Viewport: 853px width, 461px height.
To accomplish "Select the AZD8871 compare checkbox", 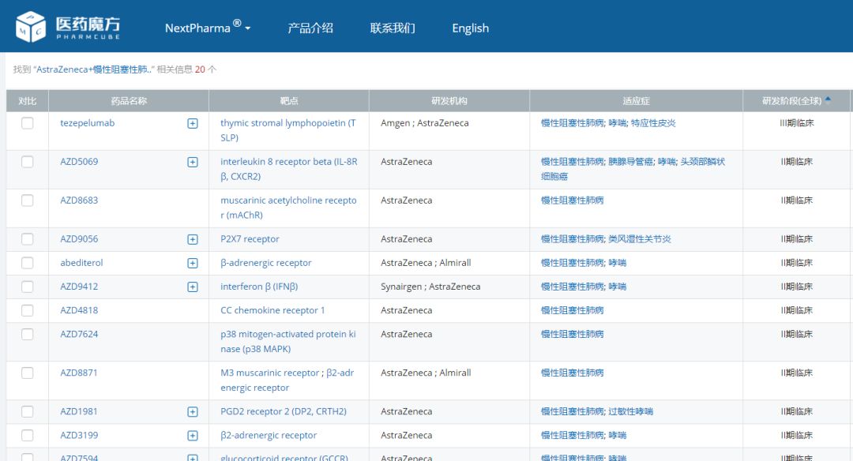I will point(27,373).
